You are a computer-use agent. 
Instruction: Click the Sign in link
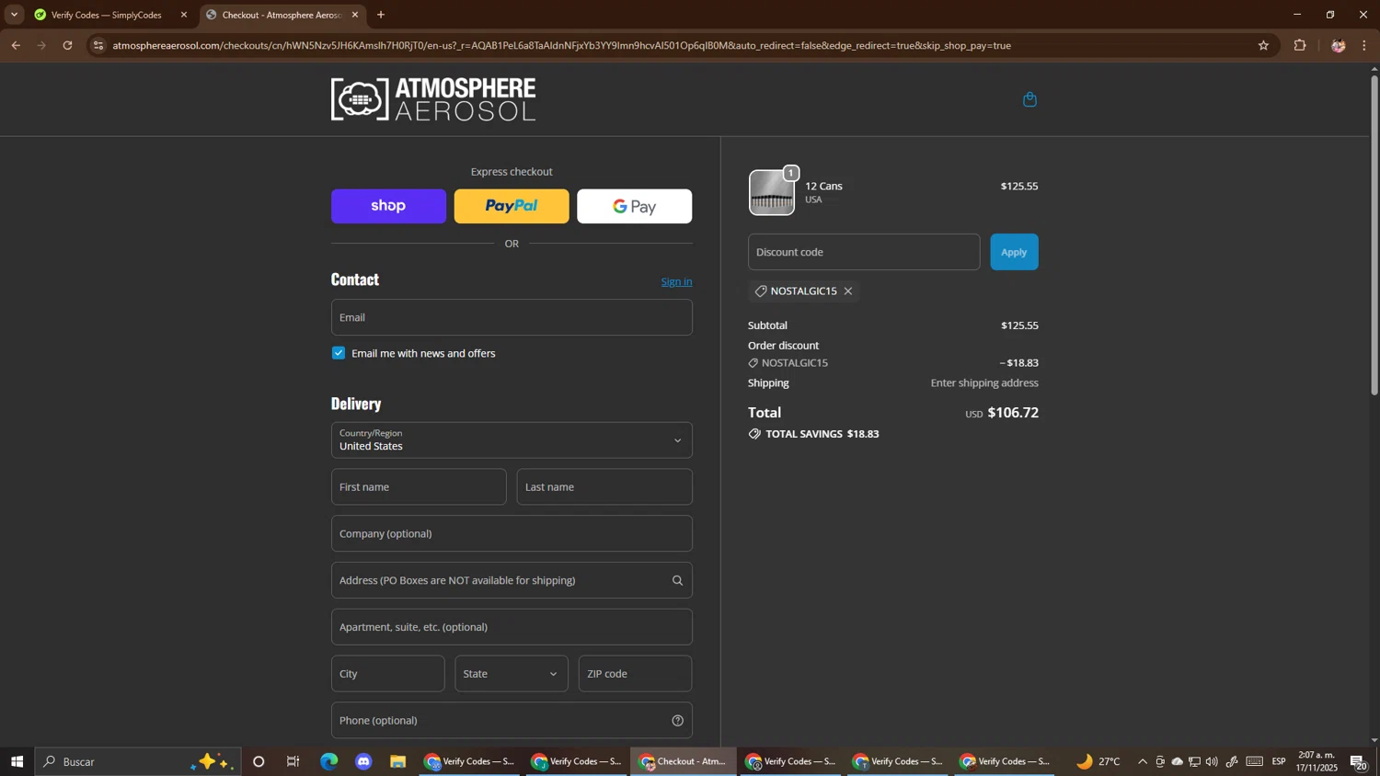676,282
